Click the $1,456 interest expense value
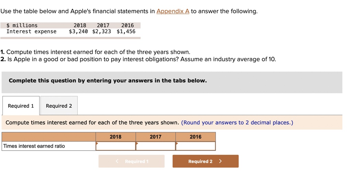The height and width of the screenshot is (172, 352). (x=126, y=32)
